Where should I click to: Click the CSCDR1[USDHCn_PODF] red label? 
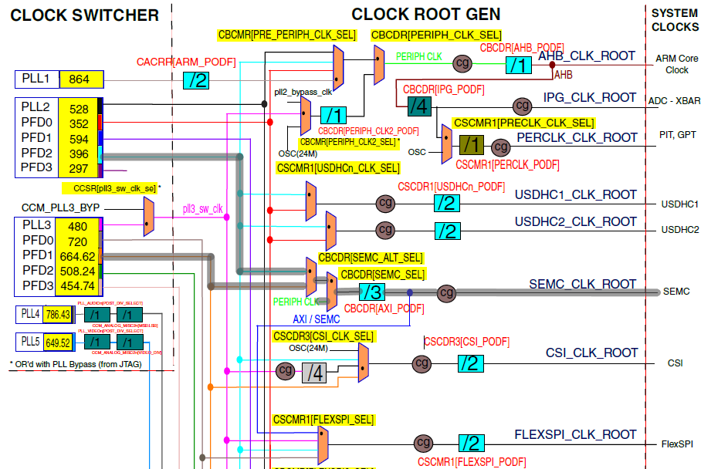click(451, 187)
